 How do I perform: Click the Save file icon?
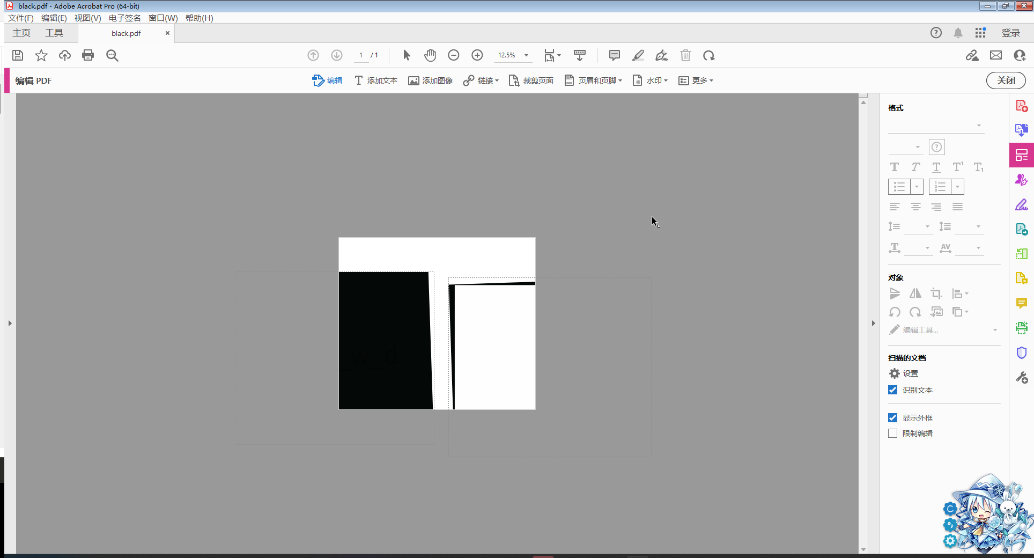coord(18,55)
